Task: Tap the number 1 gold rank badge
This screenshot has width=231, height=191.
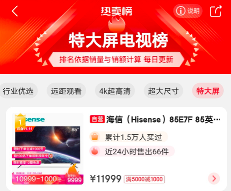Action: coord(20,121)
